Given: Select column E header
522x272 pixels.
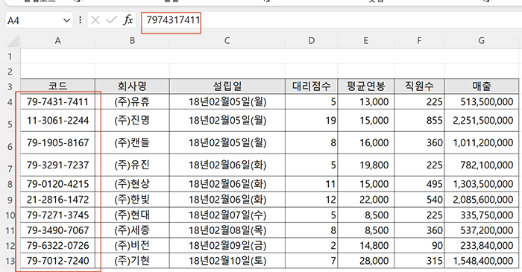Looking at the screenshot, I should point(366,41).
